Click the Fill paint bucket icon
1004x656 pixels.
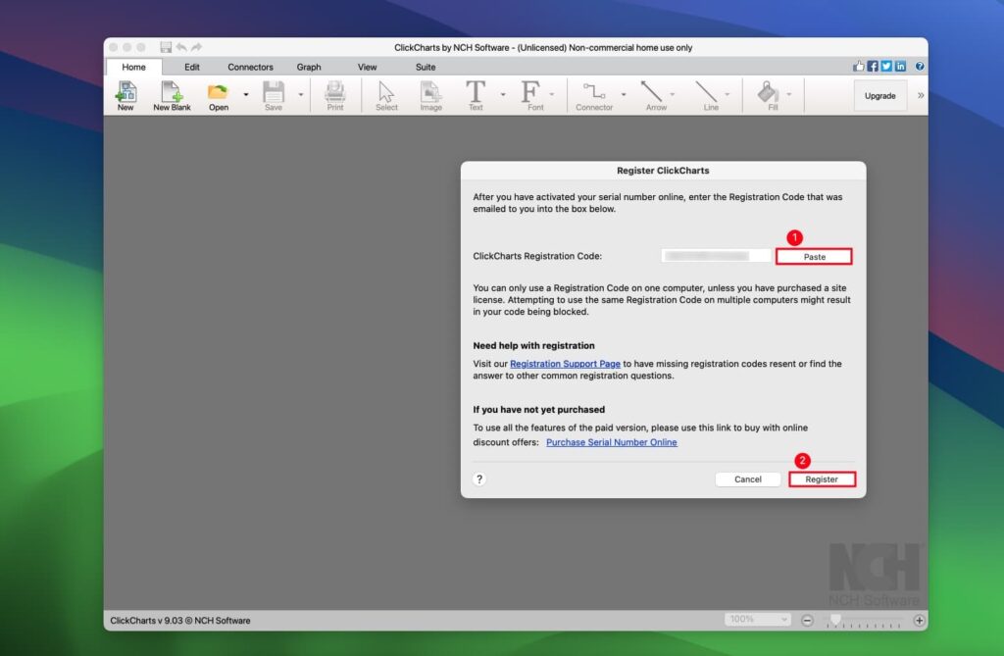coord(768,93)
